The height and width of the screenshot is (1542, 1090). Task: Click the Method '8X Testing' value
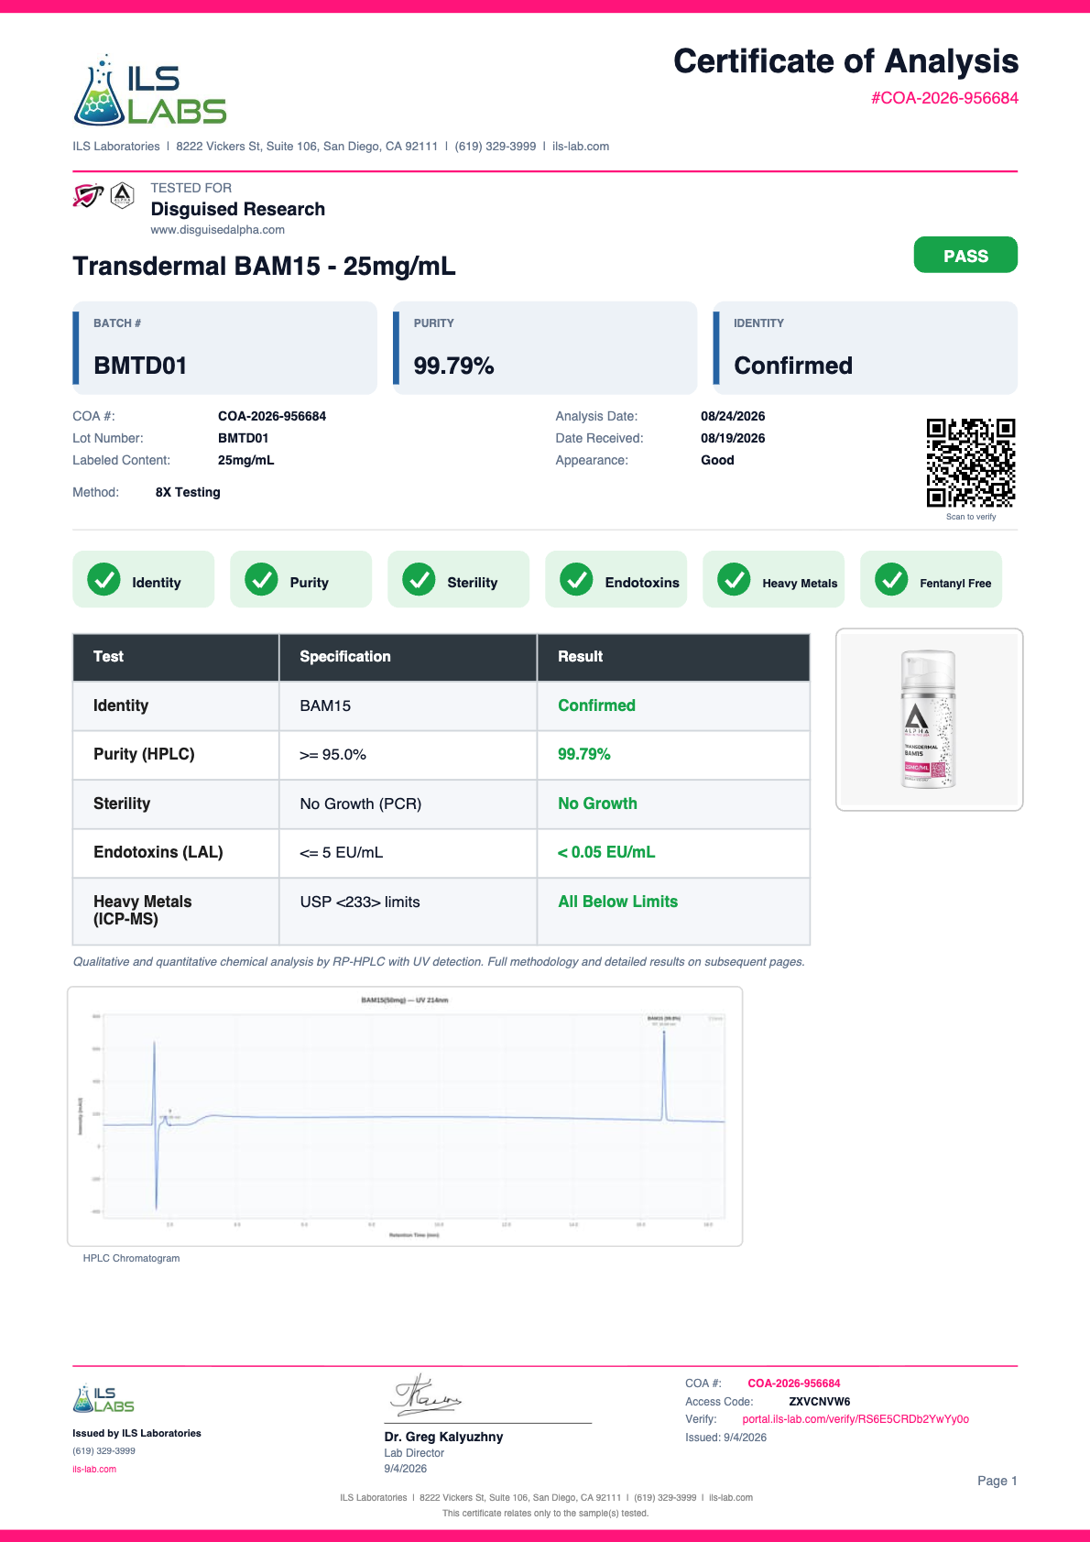pos(188,492)
